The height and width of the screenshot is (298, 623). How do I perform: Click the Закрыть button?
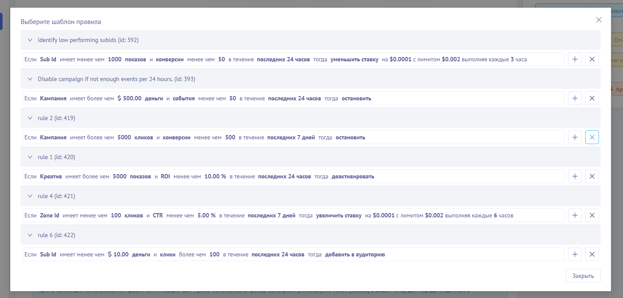point(583,276)
